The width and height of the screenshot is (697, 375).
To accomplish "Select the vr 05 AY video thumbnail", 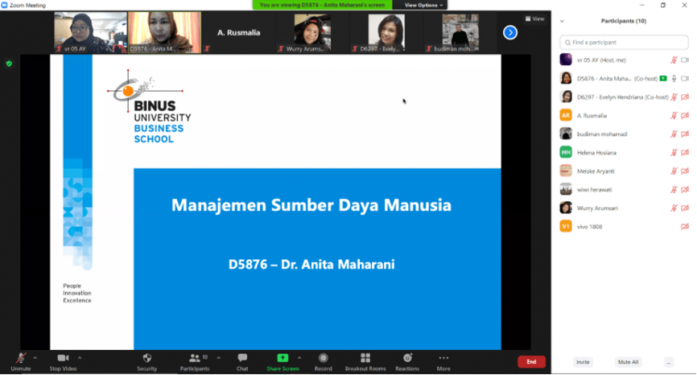I will coord(90,32).
